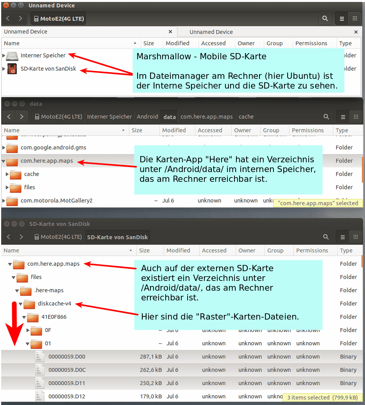The image size is (365, 405).
Task: Switch to grid view in Unnamed Device window
Action: click(355, 18)
